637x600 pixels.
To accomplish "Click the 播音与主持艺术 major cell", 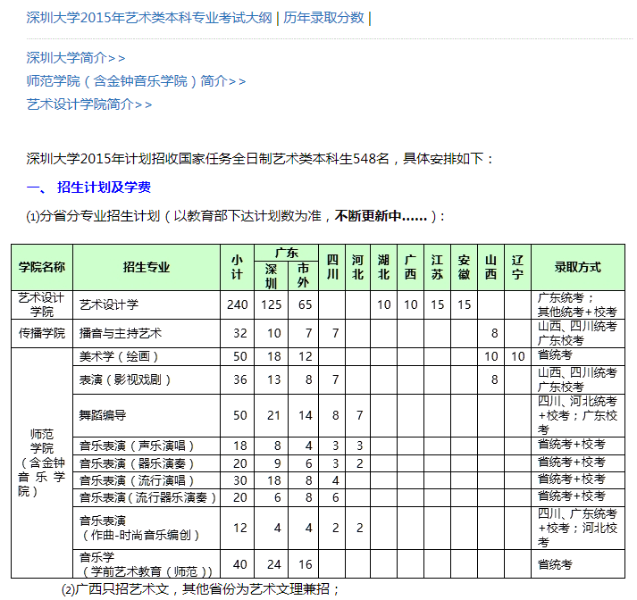I will 121,333.
